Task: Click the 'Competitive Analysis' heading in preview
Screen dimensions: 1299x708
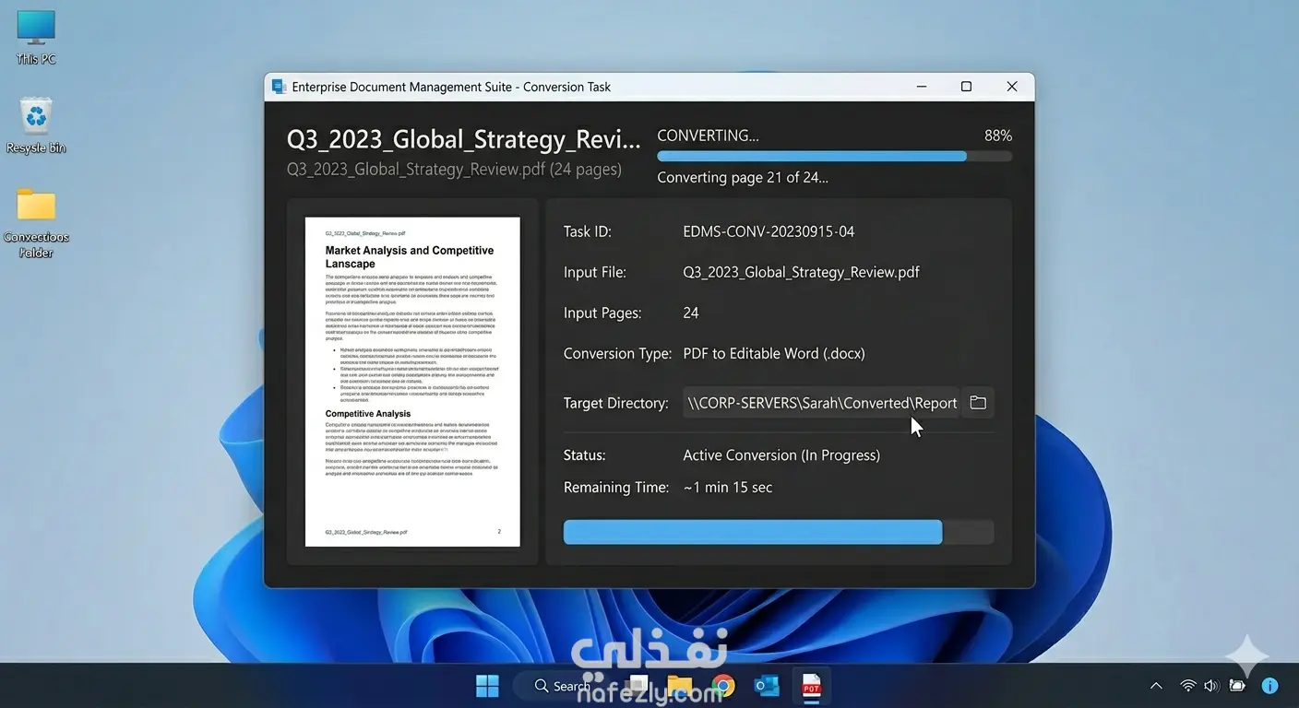Action: pyautogui.click(x=368, y=414)
